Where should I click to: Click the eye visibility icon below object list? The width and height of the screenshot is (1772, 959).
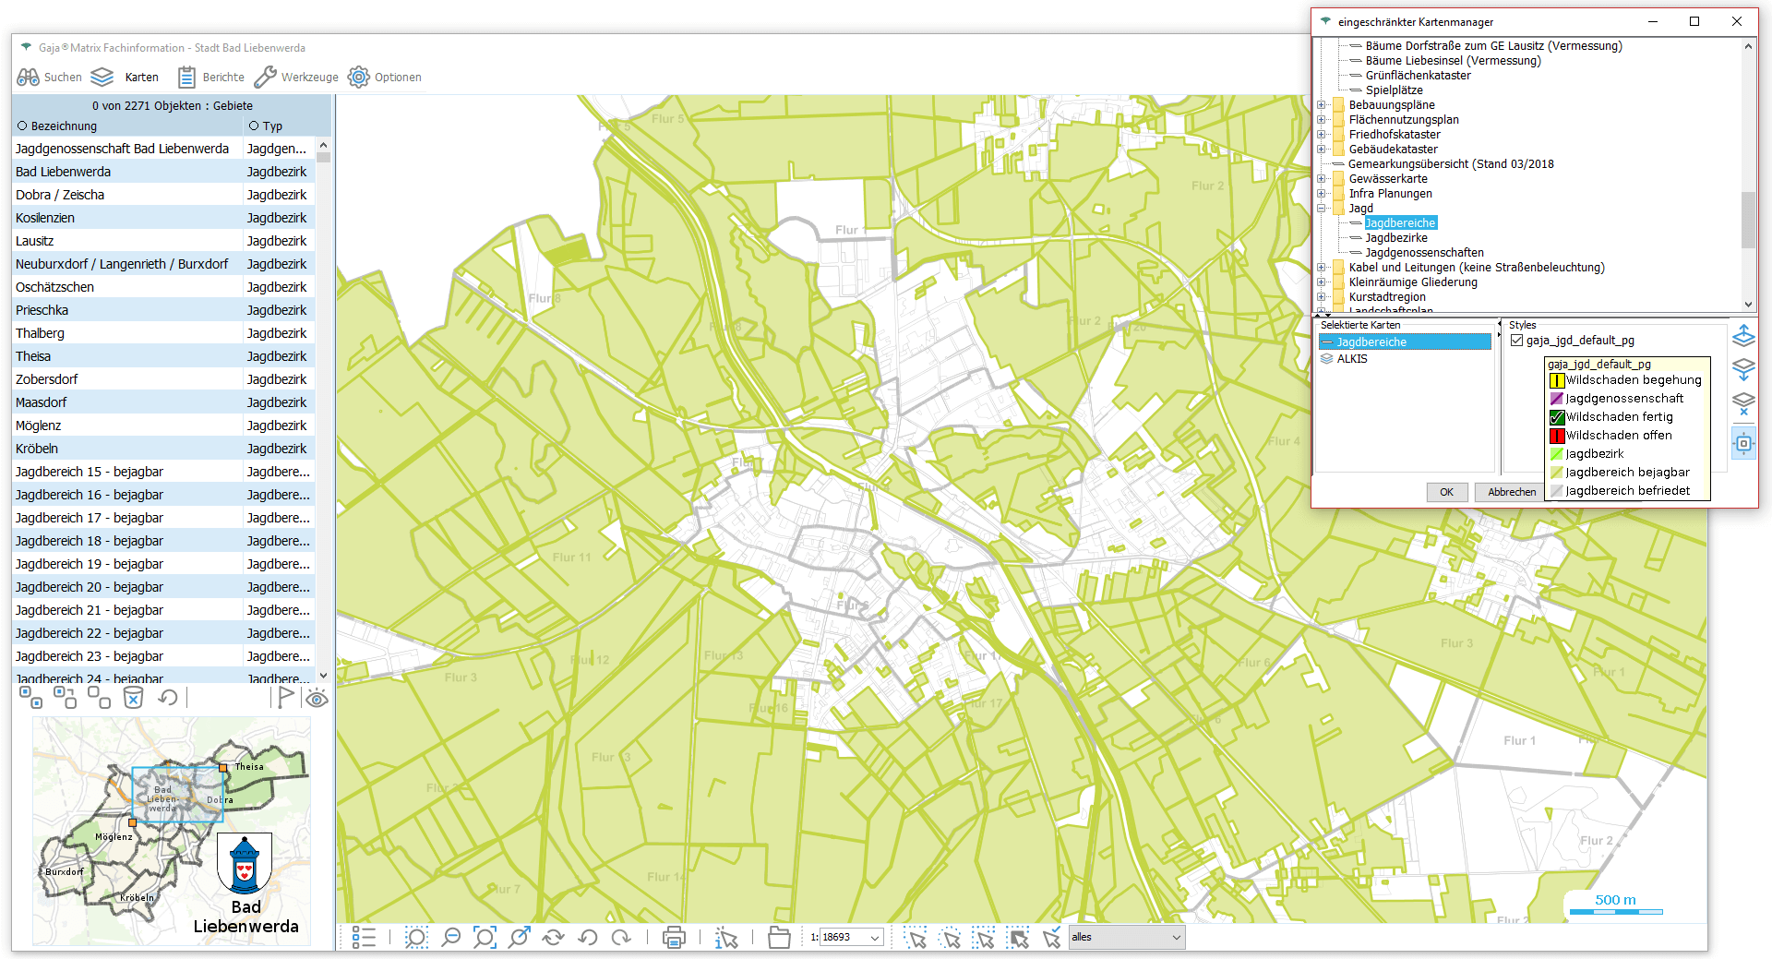317,699
